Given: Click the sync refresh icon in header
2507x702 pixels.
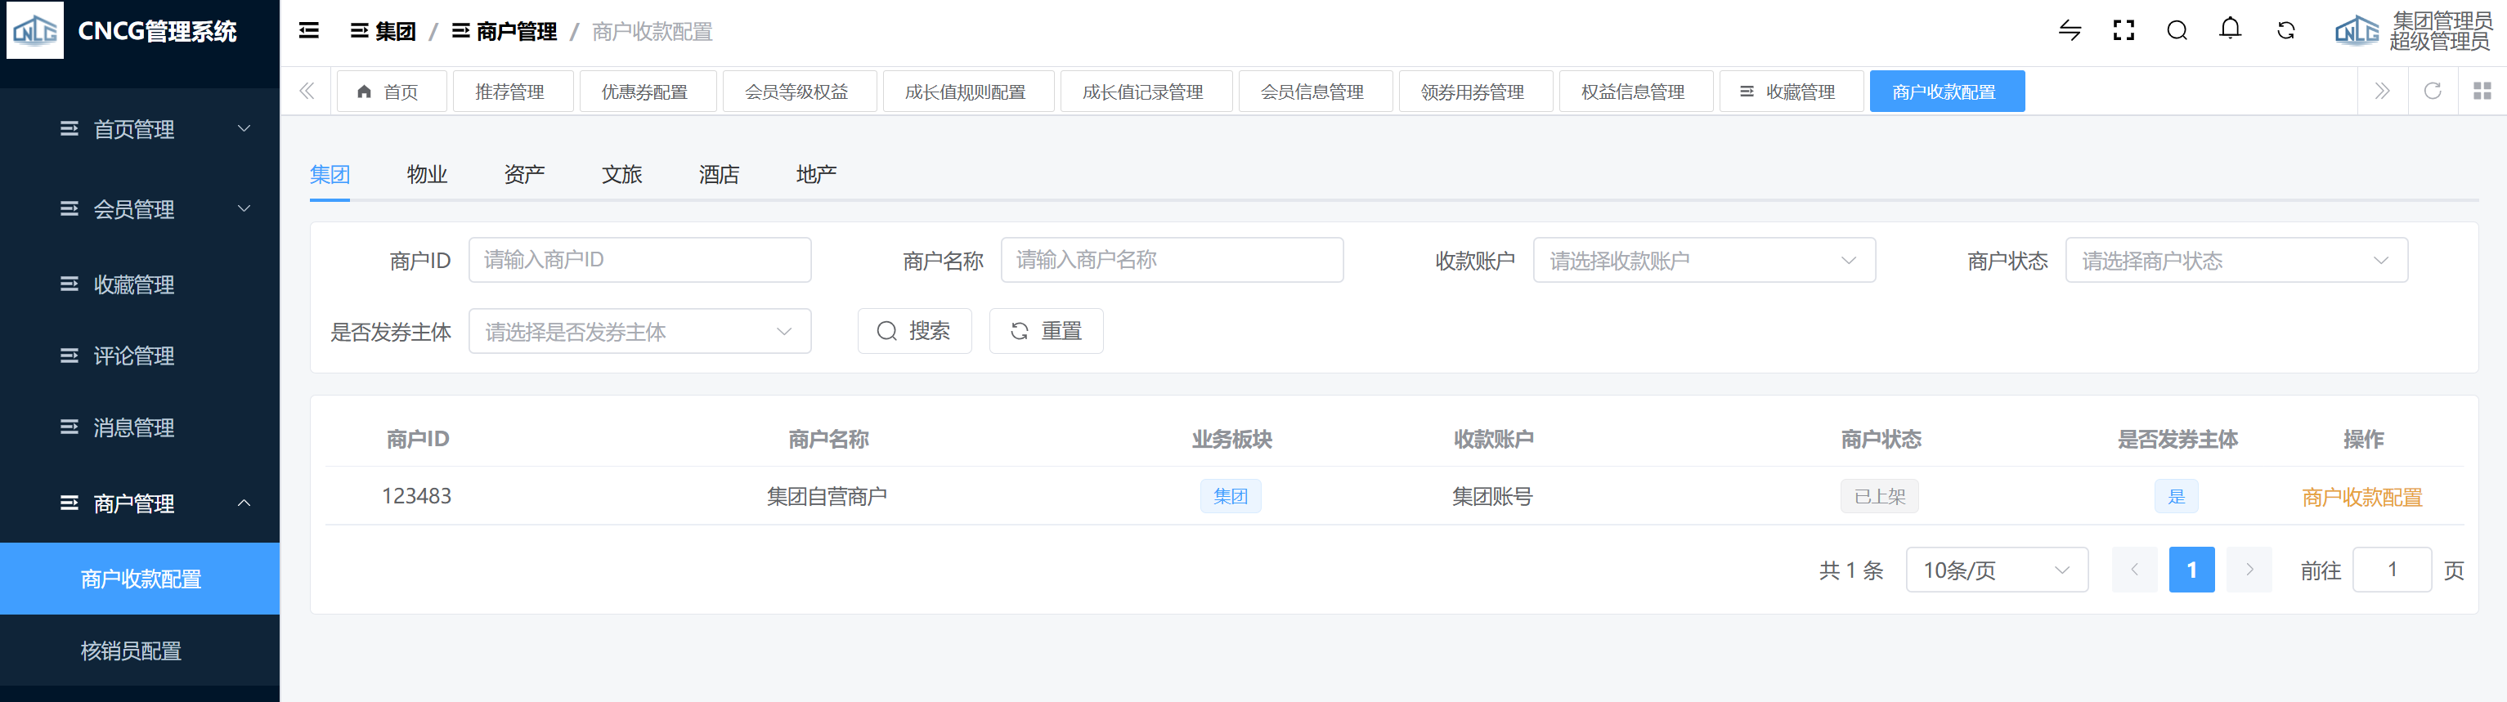Looking at the screenshot, I should coord(2285,31).
